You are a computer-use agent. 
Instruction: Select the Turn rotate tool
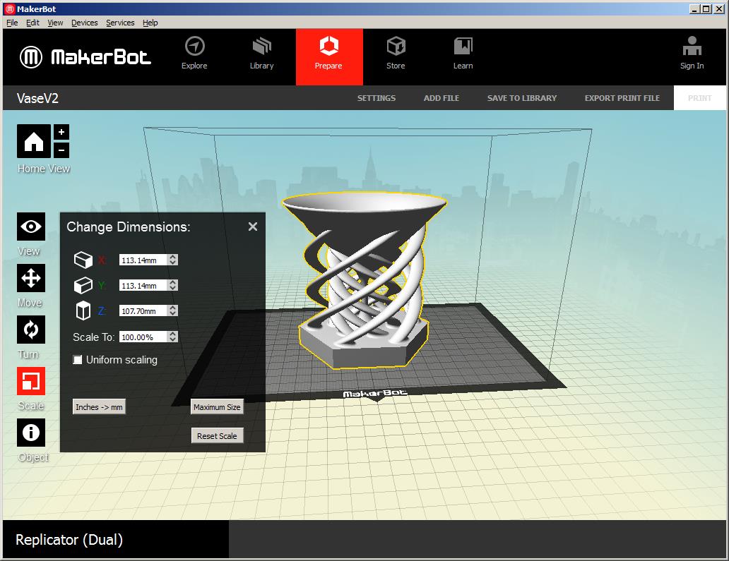31,330
